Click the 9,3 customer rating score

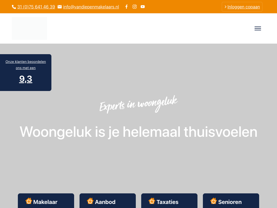click(x=26, y=79)
